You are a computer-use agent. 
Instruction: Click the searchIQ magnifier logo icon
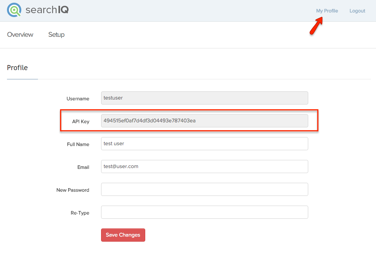[x=14, y=10]
